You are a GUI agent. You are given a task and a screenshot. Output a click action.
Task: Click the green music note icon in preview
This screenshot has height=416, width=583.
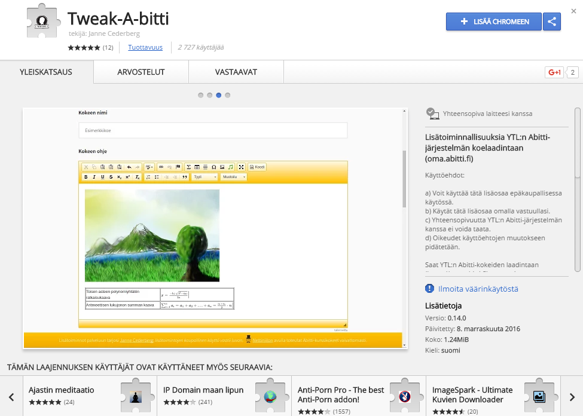click(231, 167)
